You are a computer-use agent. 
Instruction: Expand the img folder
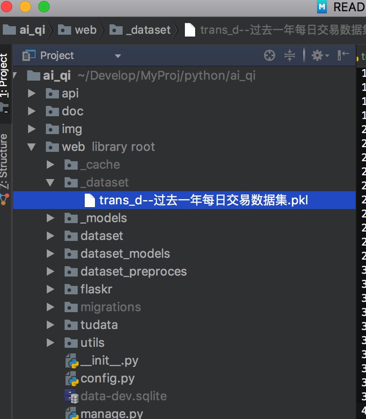coord(31,129)
